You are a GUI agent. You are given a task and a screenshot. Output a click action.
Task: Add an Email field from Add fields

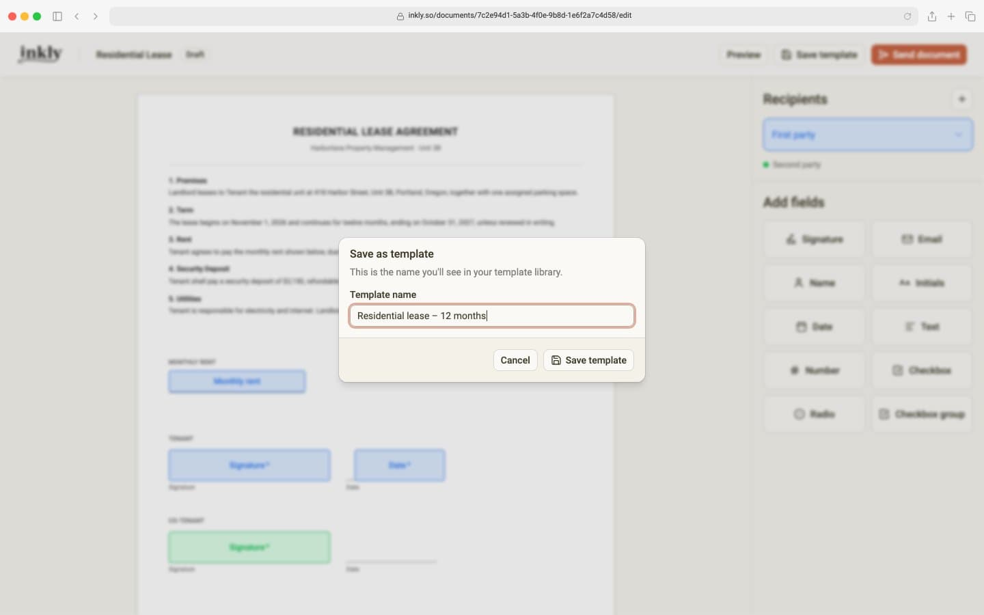click(x=922, y=239)
